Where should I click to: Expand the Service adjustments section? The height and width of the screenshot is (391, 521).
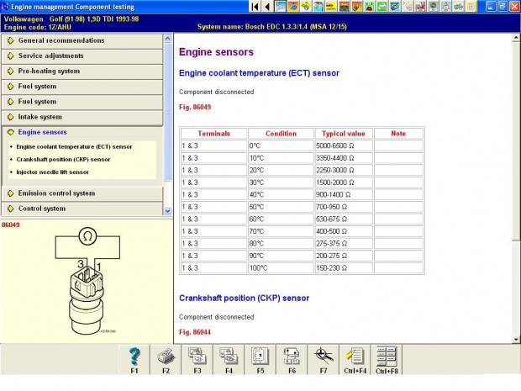pos(82,55)
